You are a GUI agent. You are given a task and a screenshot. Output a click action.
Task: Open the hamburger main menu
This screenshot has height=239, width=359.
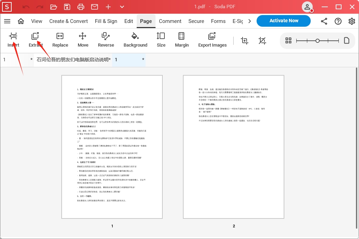7,21
